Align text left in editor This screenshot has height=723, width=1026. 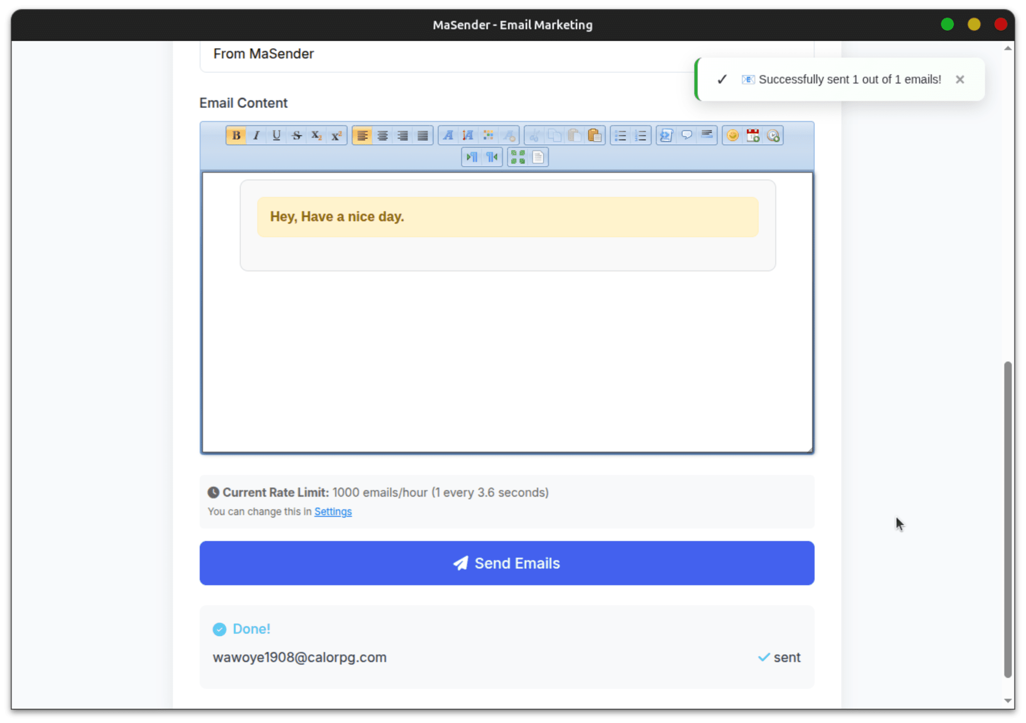[x=363, y=135]
